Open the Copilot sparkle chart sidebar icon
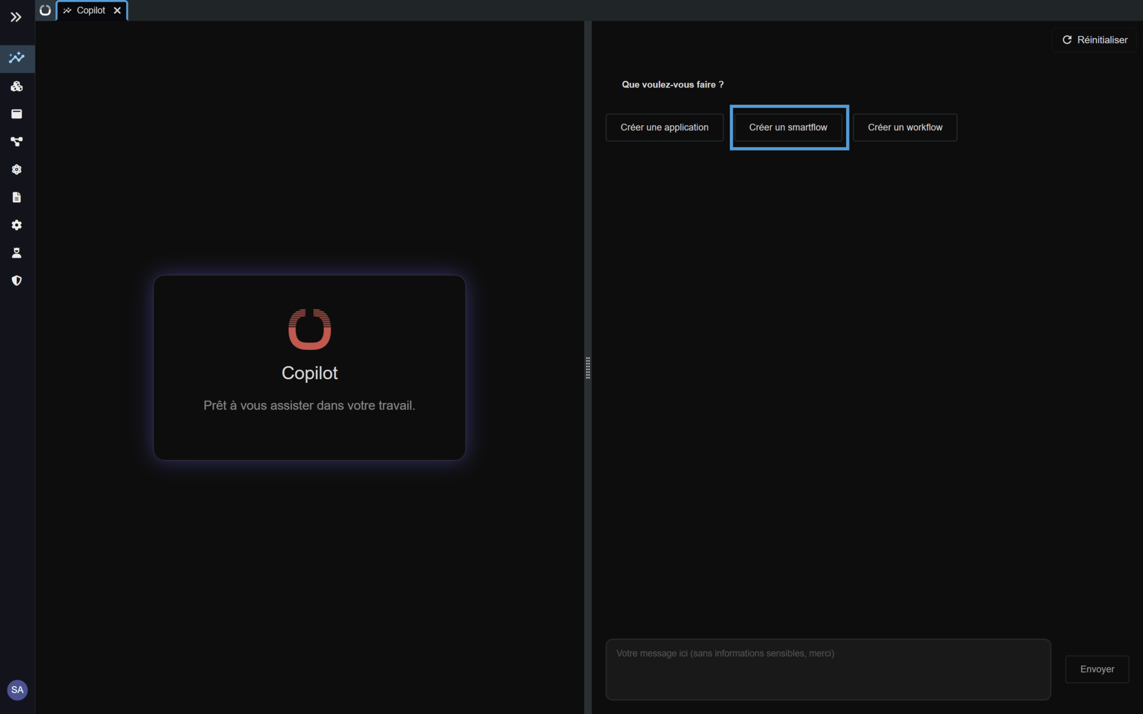Image resolution: width=1143 pixels, height=714 pixels. point(17,58)
